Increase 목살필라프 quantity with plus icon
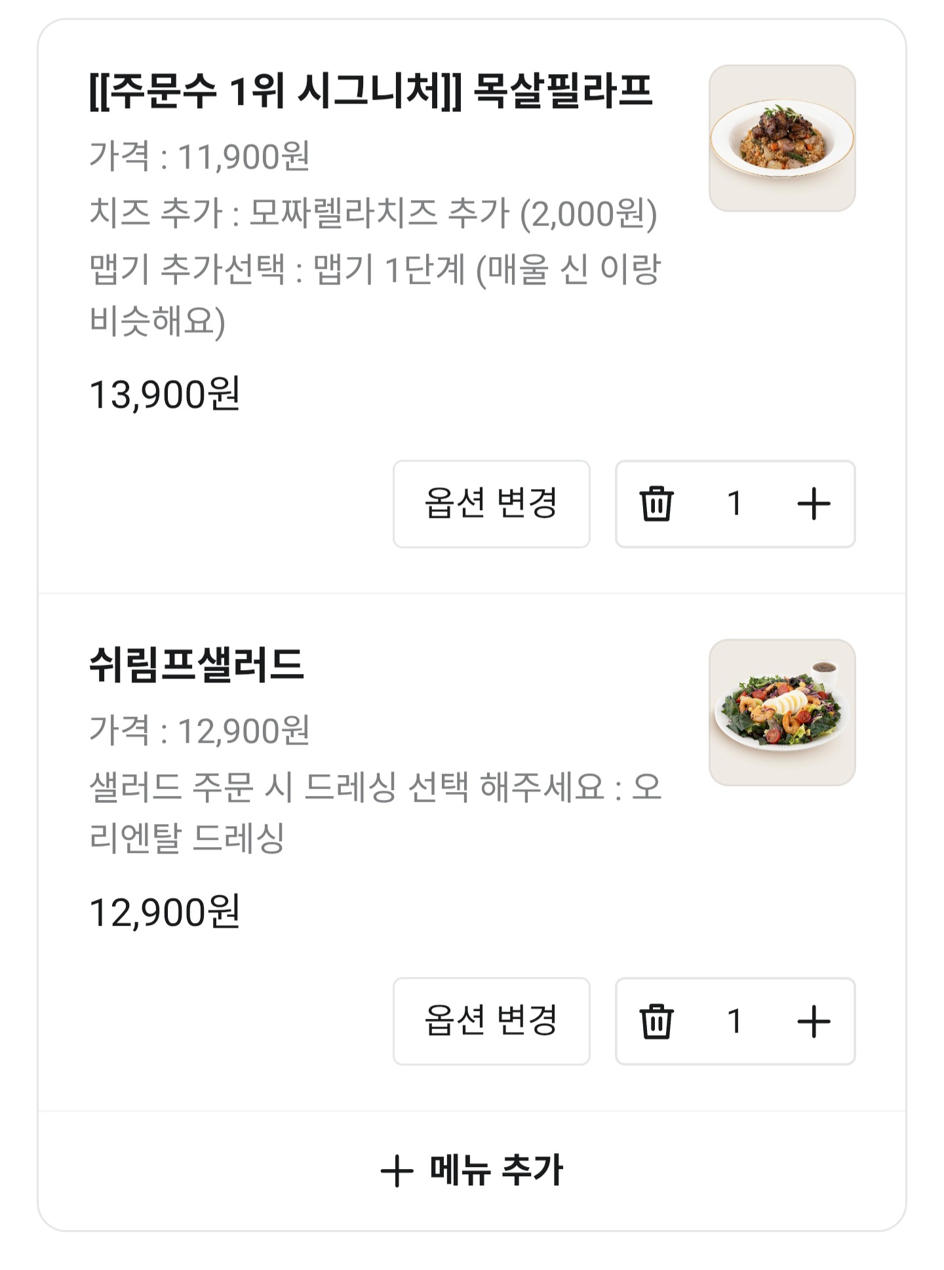944x1270 pixels. point(814,504)
